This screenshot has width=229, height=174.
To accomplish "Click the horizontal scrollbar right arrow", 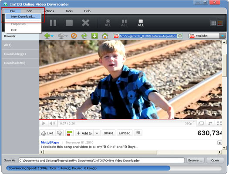I will (220, 152).
